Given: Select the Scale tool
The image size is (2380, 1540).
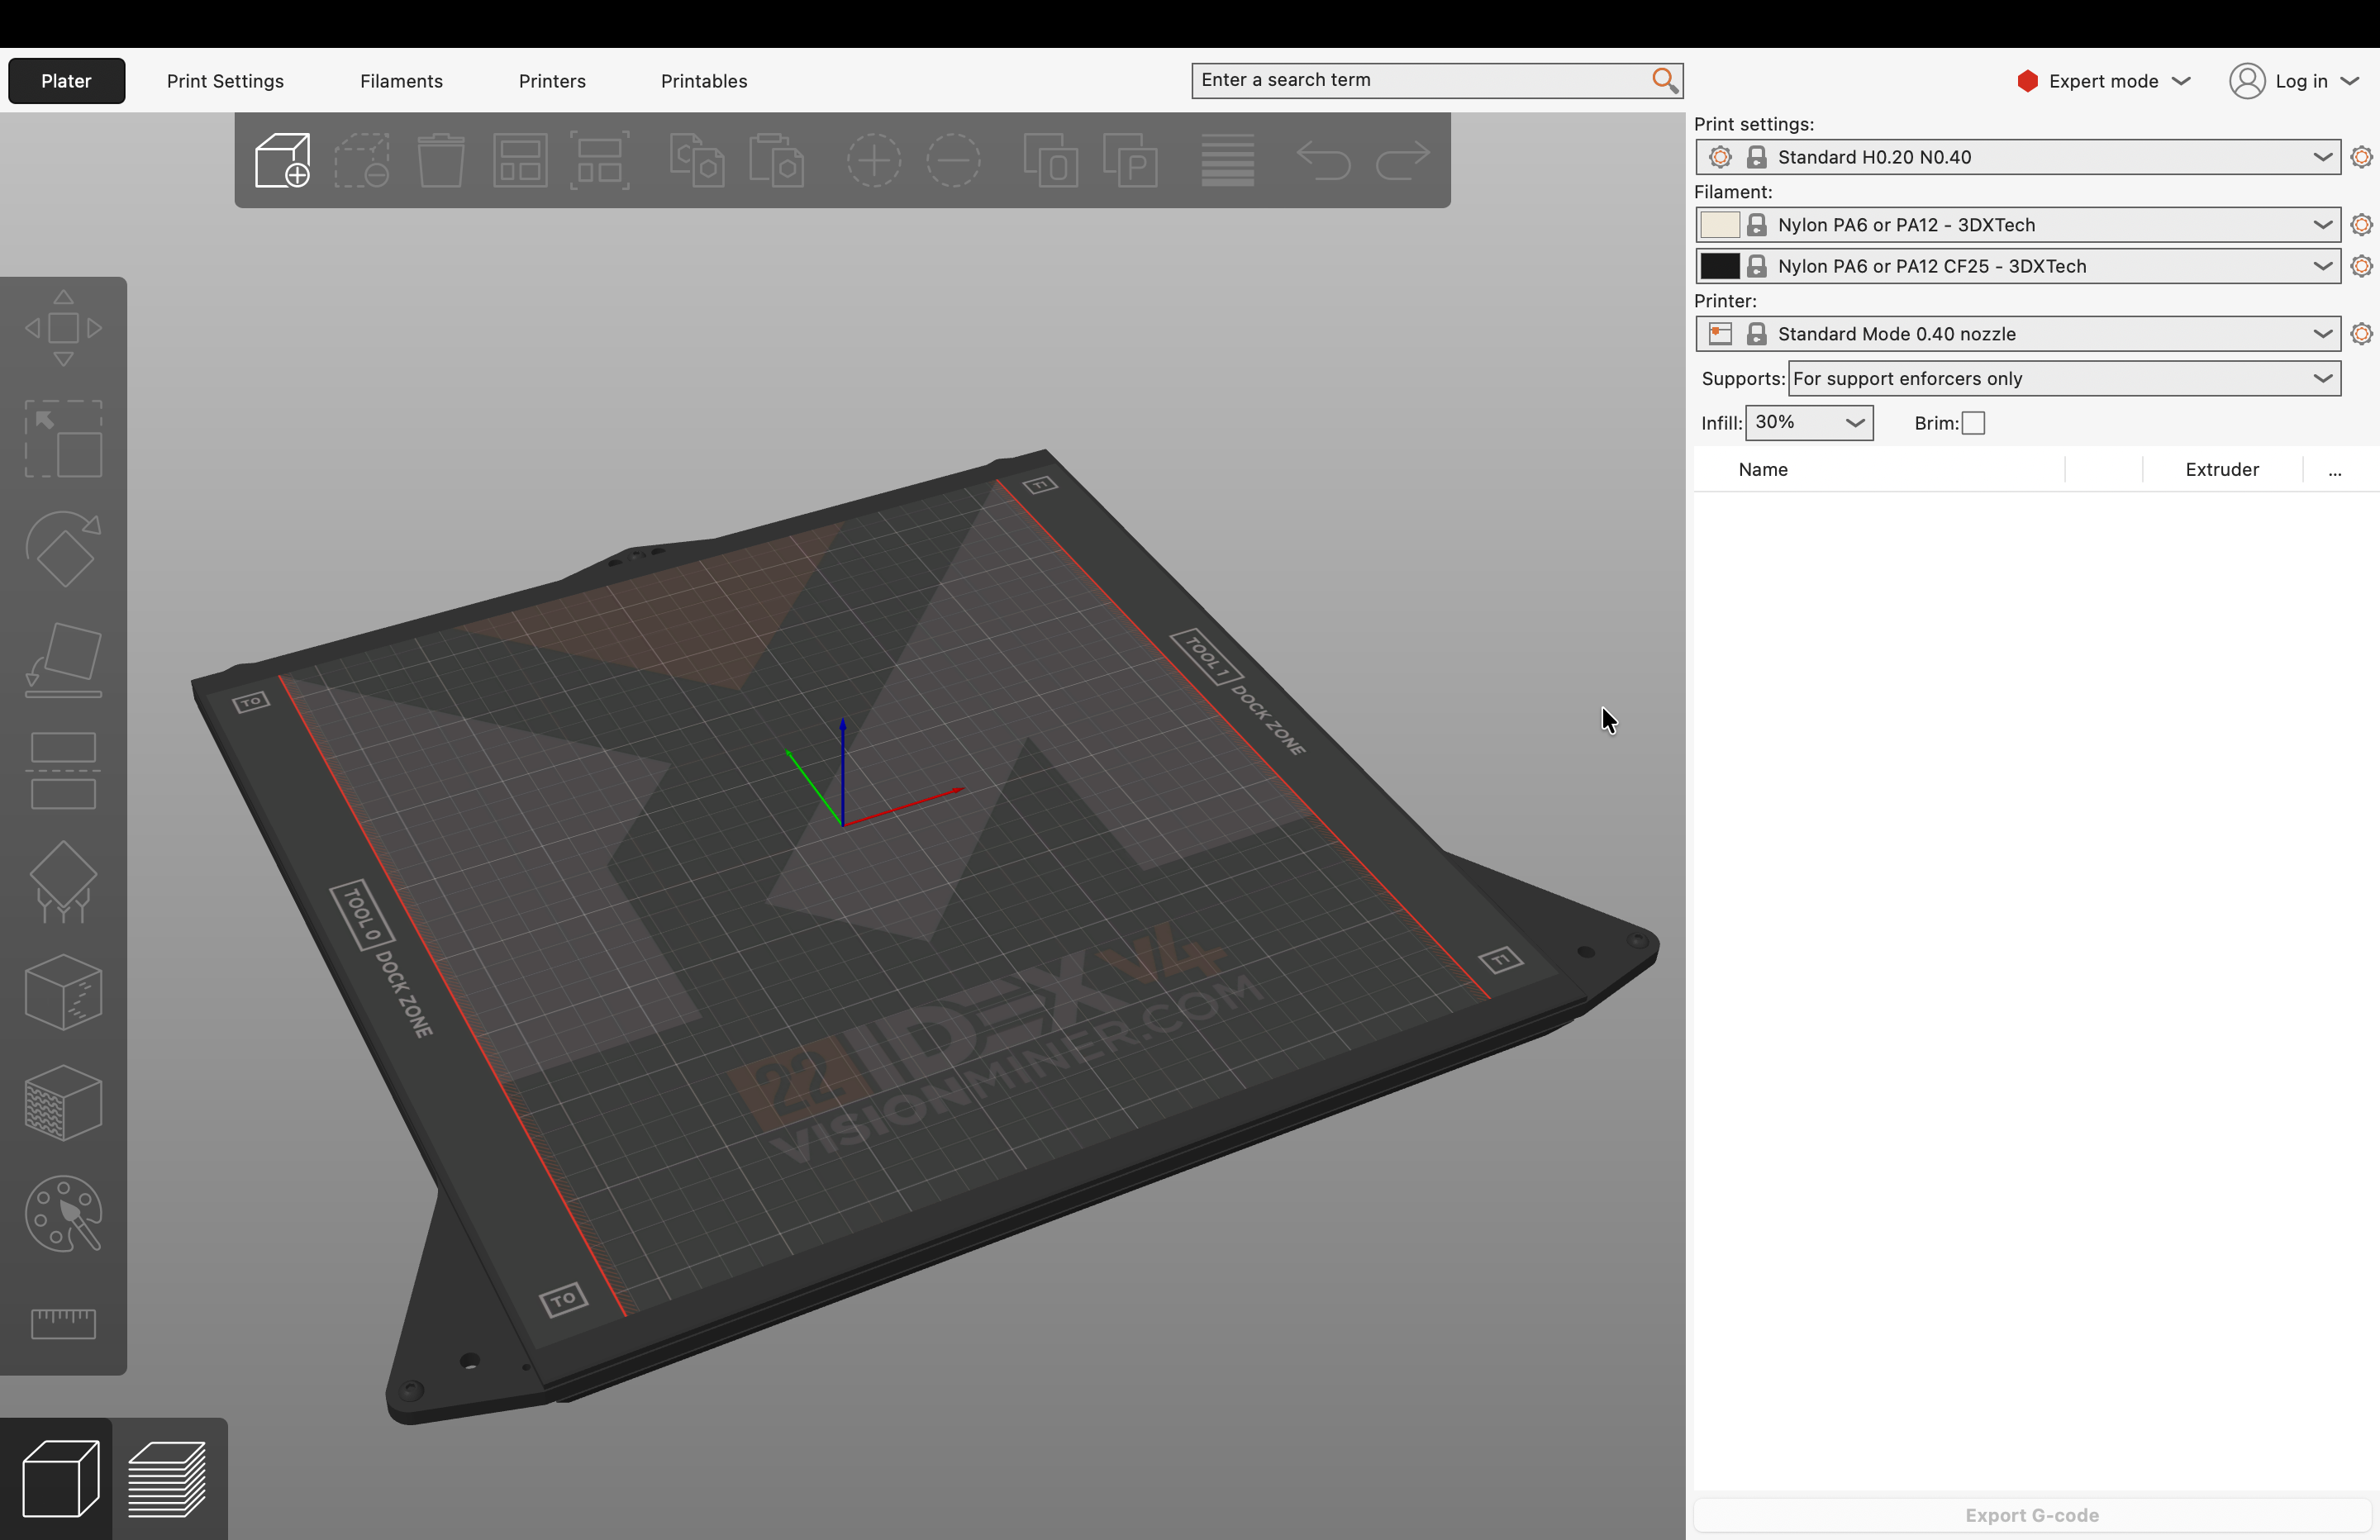Looking at the screenshot, I should [63, 439].
